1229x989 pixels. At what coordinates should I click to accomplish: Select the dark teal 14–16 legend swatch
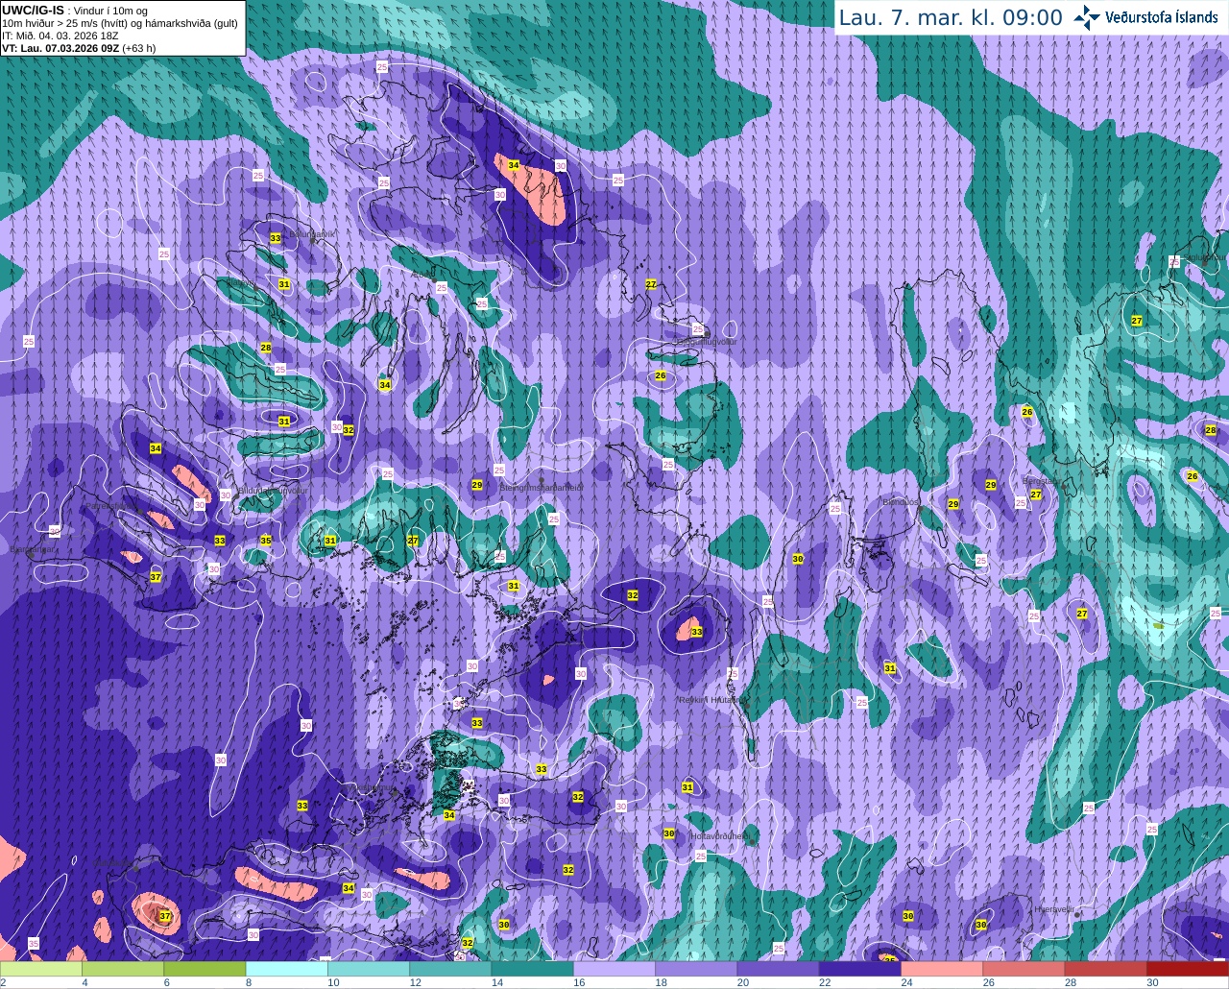pyautogui.click(x=532, y=969)
